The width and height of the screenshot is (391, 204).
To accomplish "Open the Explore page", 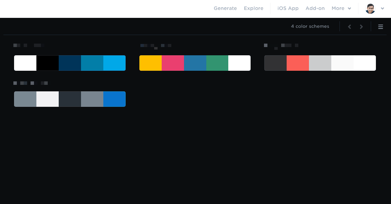I will 254,8.
